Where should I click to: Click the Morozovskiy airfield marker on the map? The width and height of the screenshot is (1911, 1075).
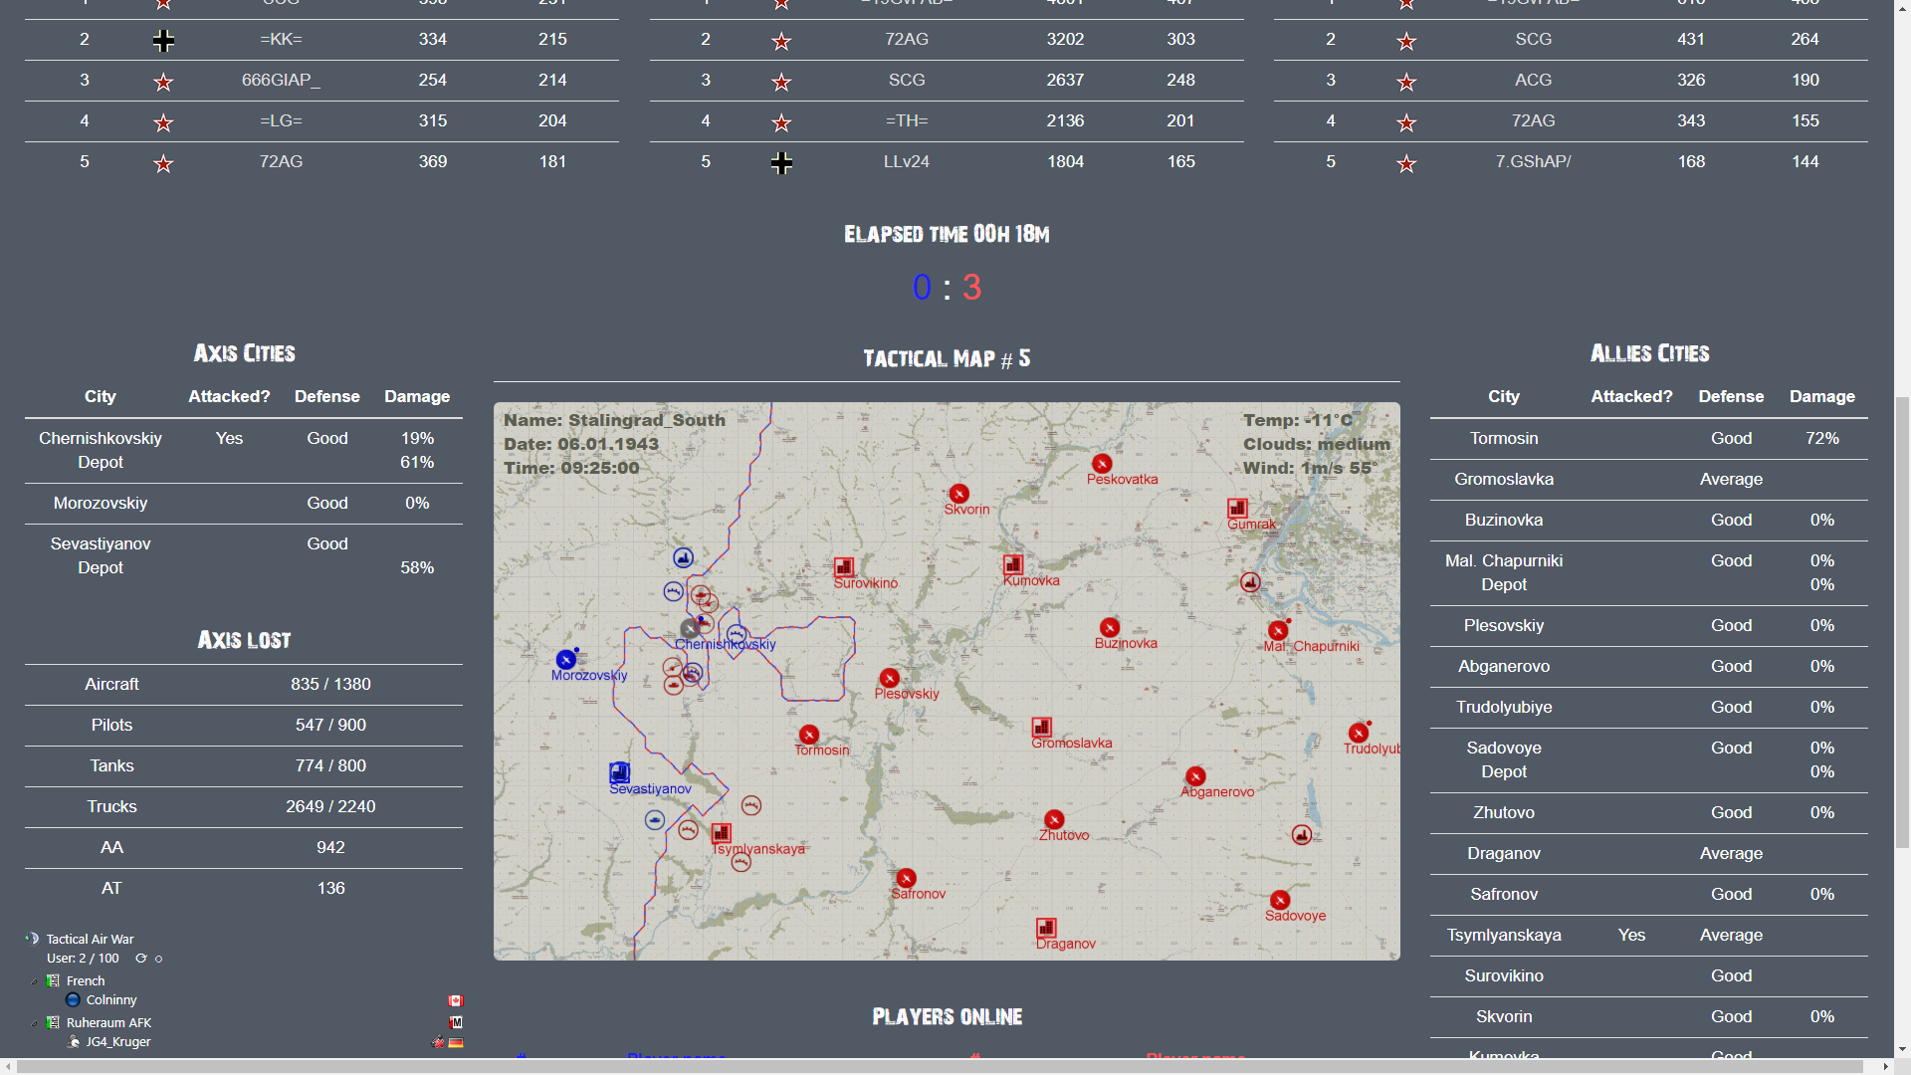[x=566, y=659]
